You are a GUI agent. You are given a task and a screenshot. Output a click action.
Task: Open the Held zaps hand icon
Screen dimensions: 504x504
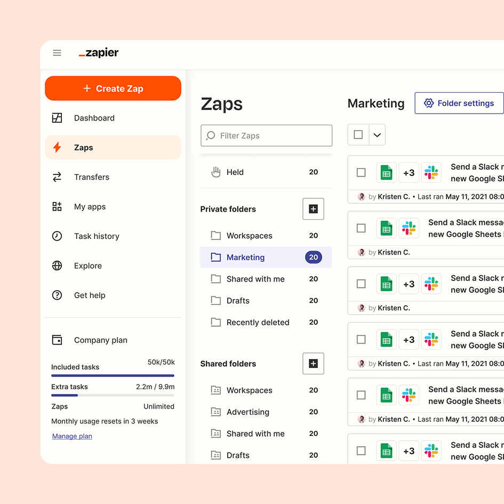(x=216, y=172)
